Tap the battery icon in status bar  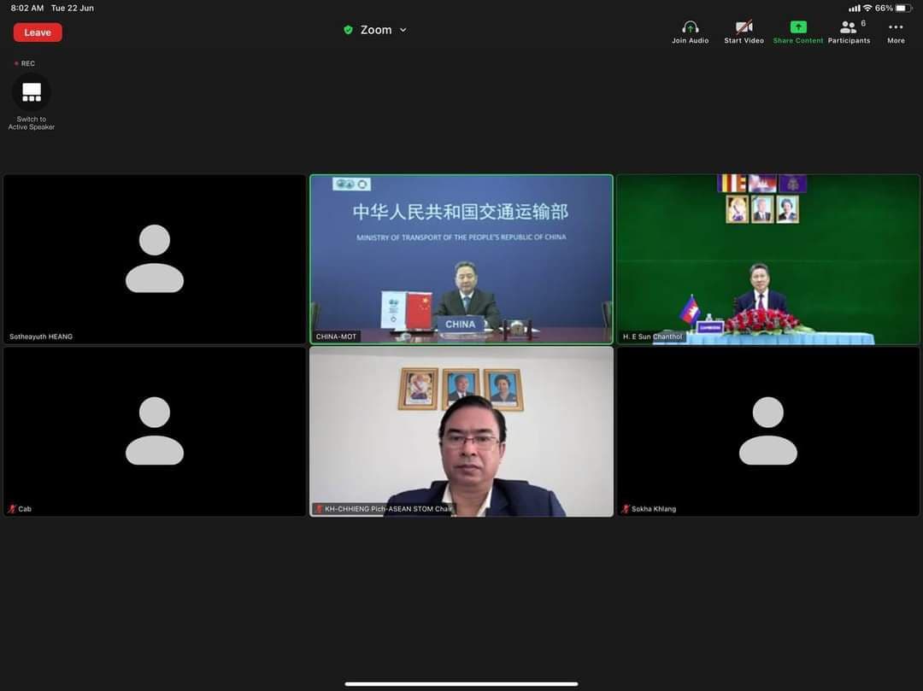tap(904, 8)
